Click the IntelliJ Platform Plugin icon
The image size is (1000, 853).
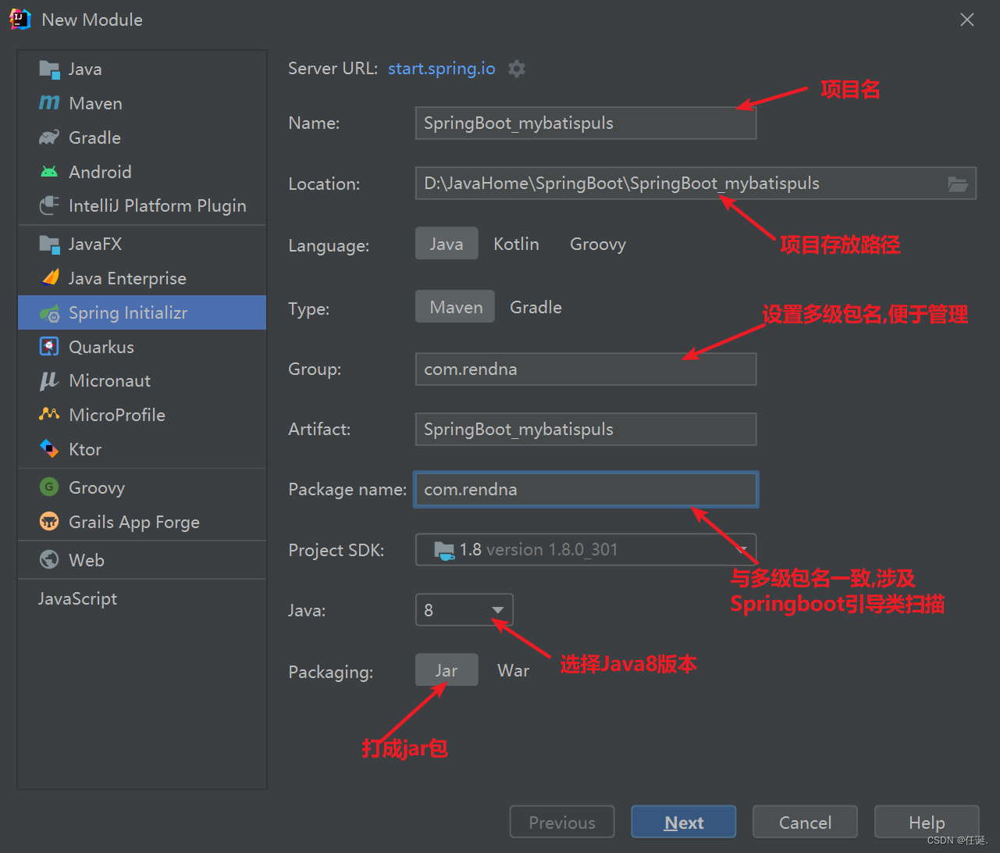(49, 205)
